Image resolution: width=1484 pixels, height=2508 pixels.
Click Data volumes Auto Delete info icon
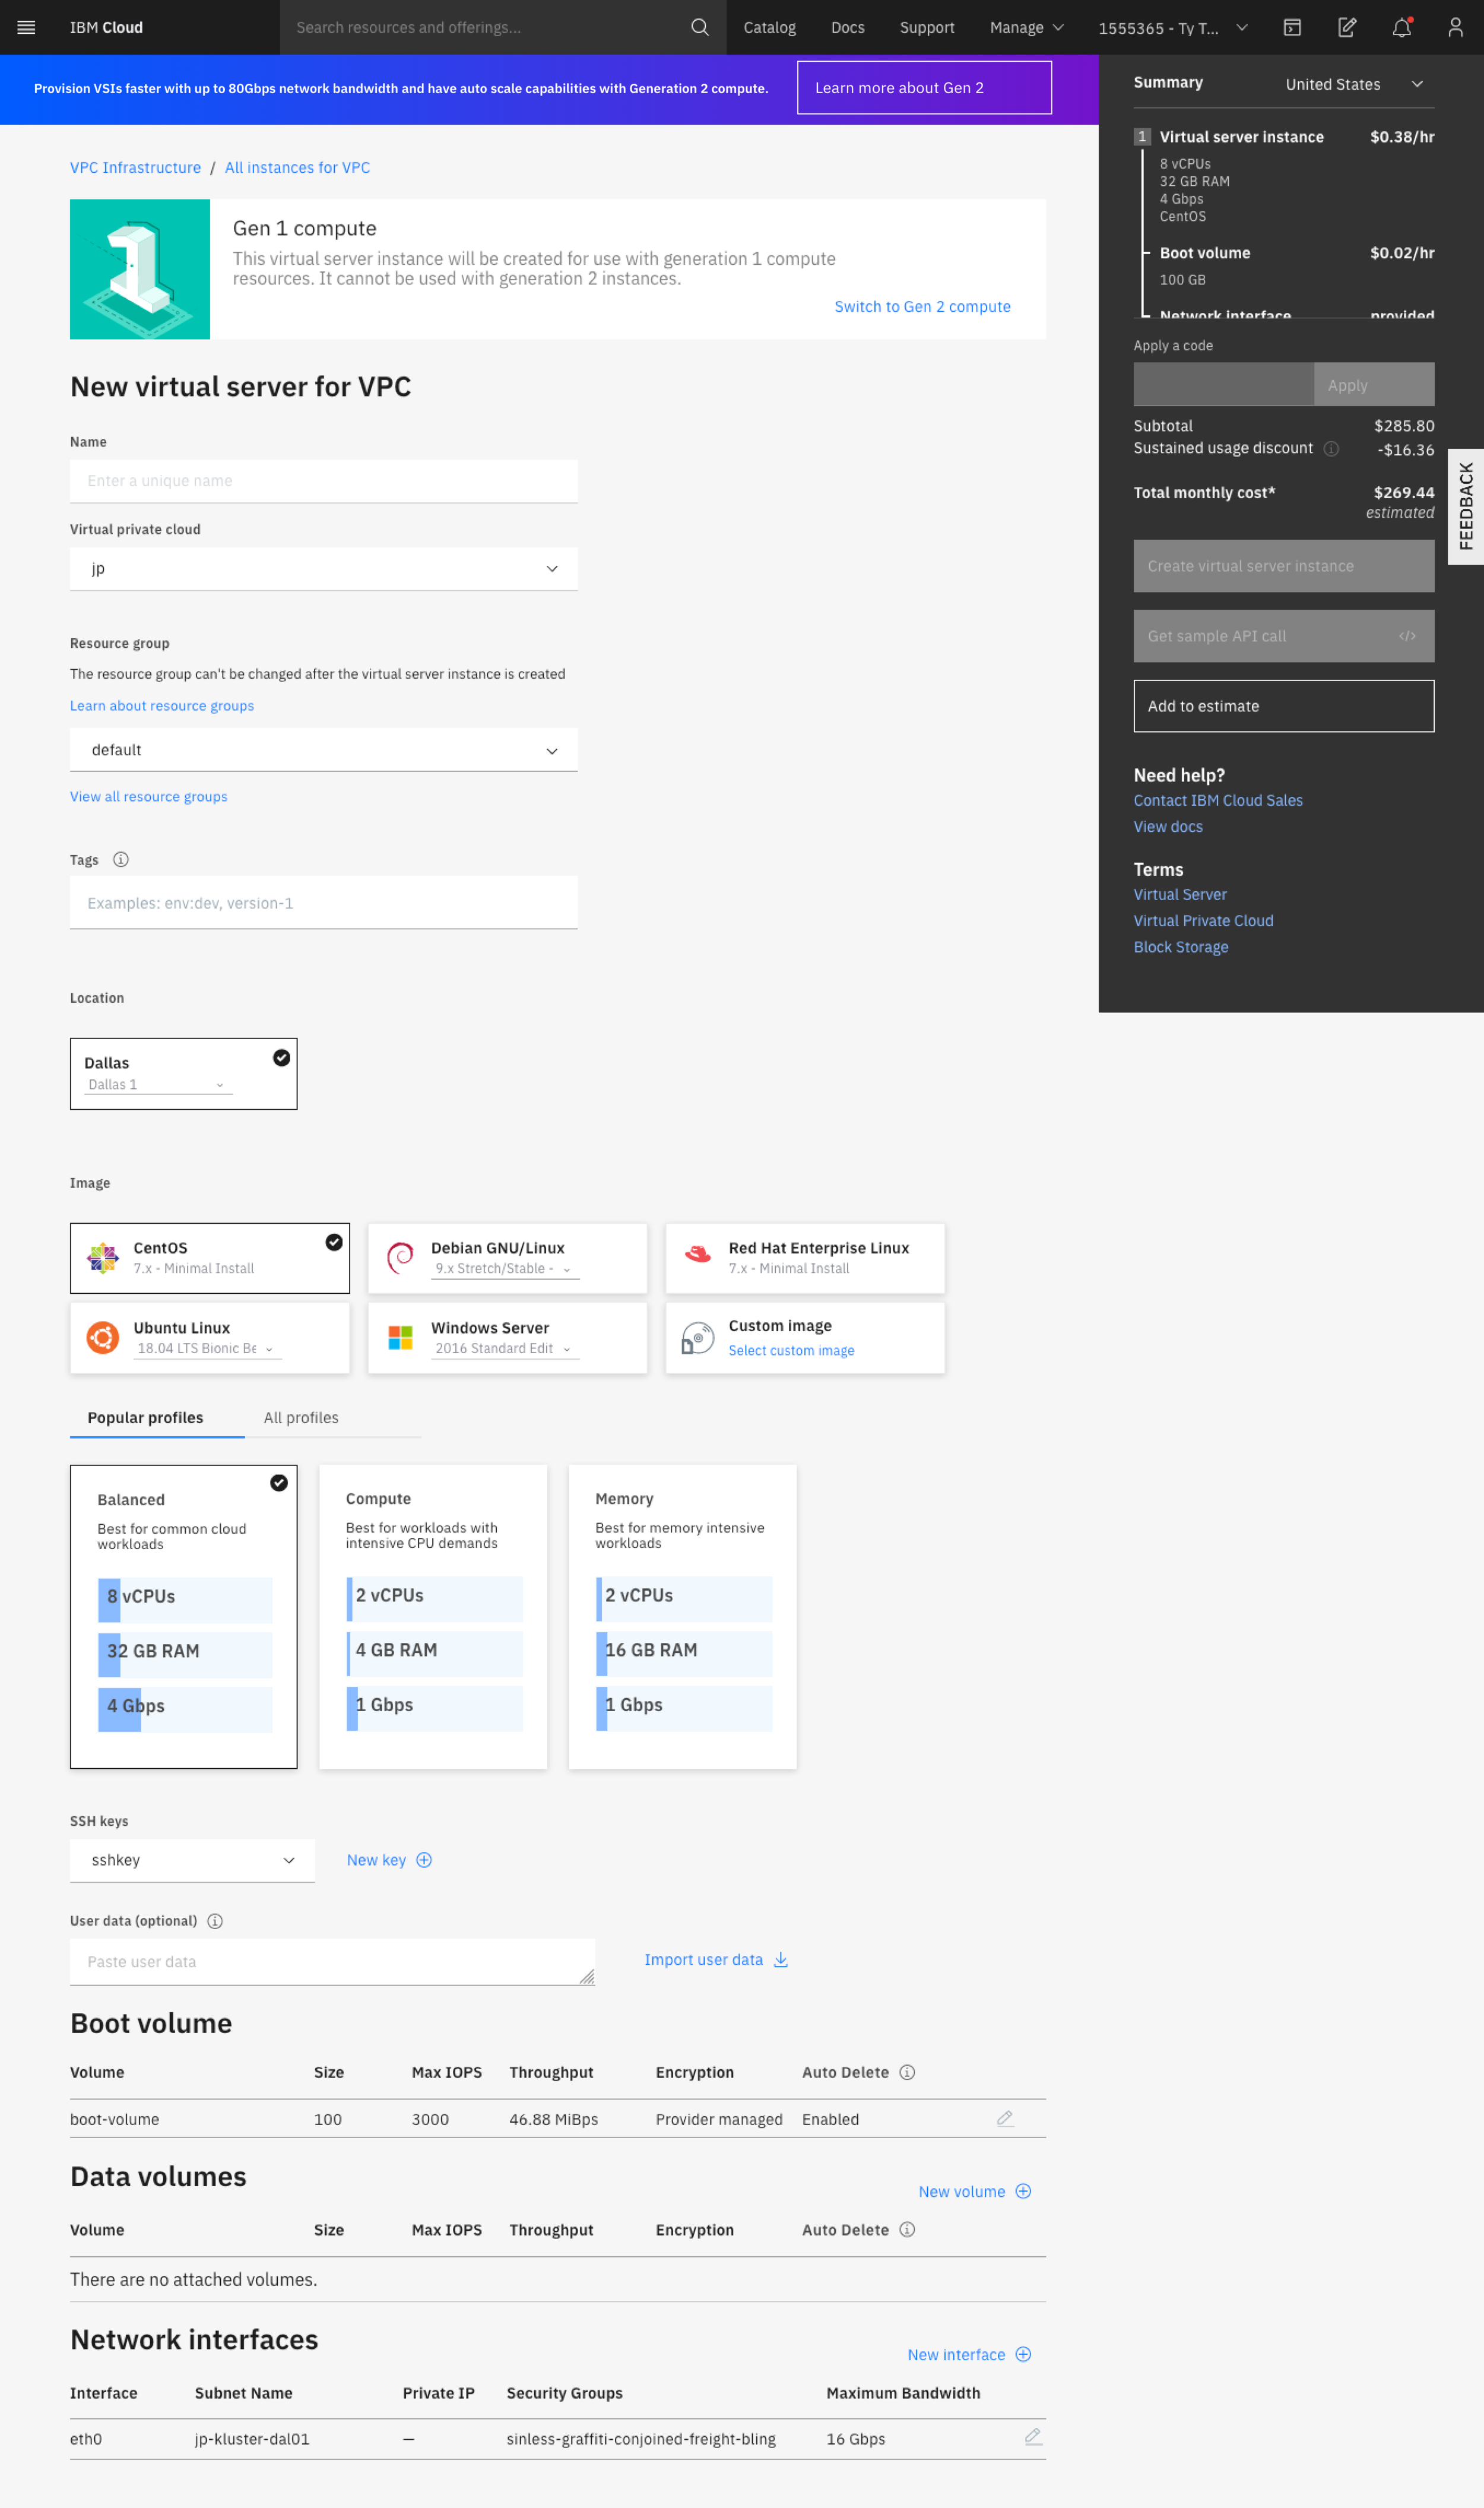pyautogui.click(x=907, y=2229)
